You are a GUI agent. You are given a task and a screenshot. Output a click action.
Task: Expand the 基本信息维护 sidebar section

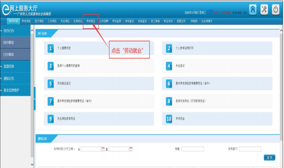[15, 90]
